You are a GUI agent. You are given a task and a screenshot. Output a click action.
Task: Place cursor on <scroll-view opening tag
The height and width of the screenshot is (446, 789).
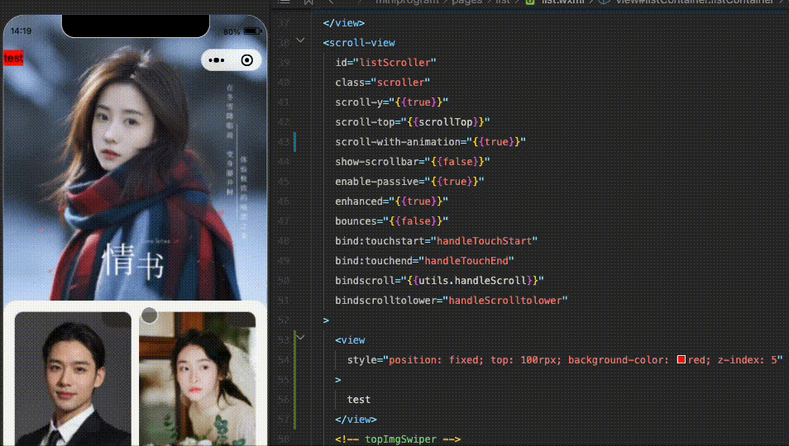pyautogui.click(x=359, y=43)
